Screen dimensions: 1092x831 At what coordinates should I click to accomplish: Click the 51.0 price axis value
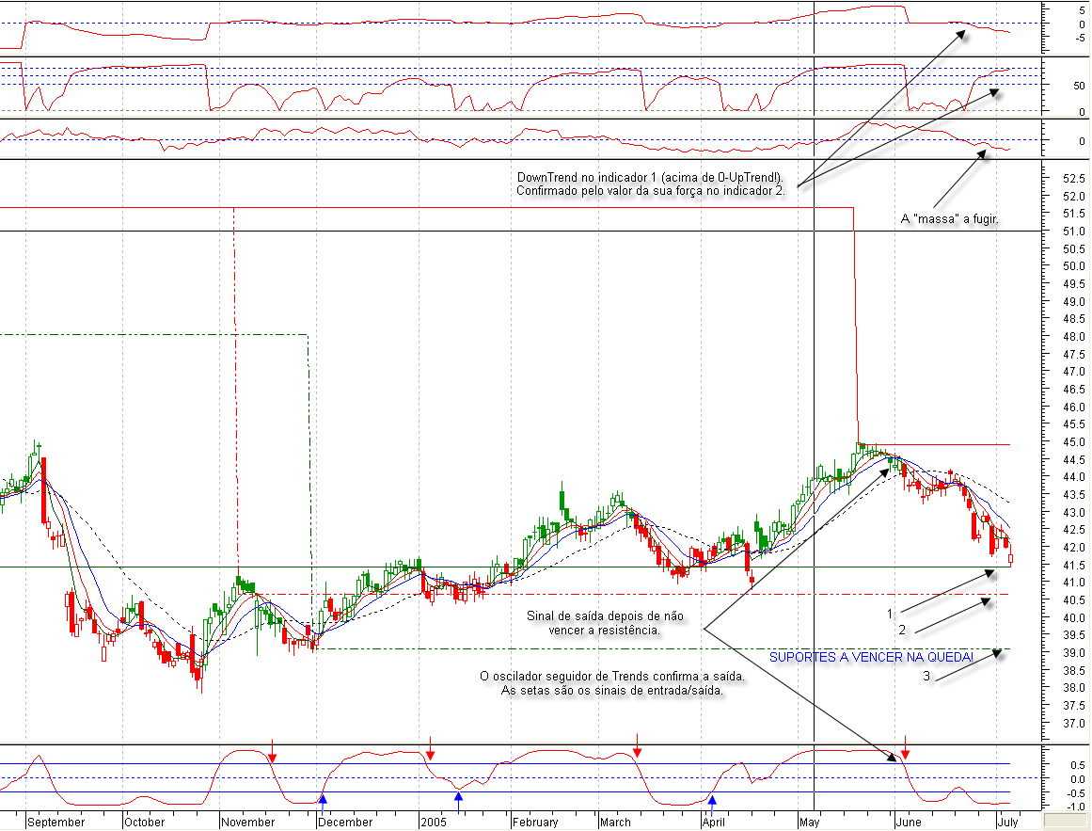pyautogui.click(x=1074, y=232)
